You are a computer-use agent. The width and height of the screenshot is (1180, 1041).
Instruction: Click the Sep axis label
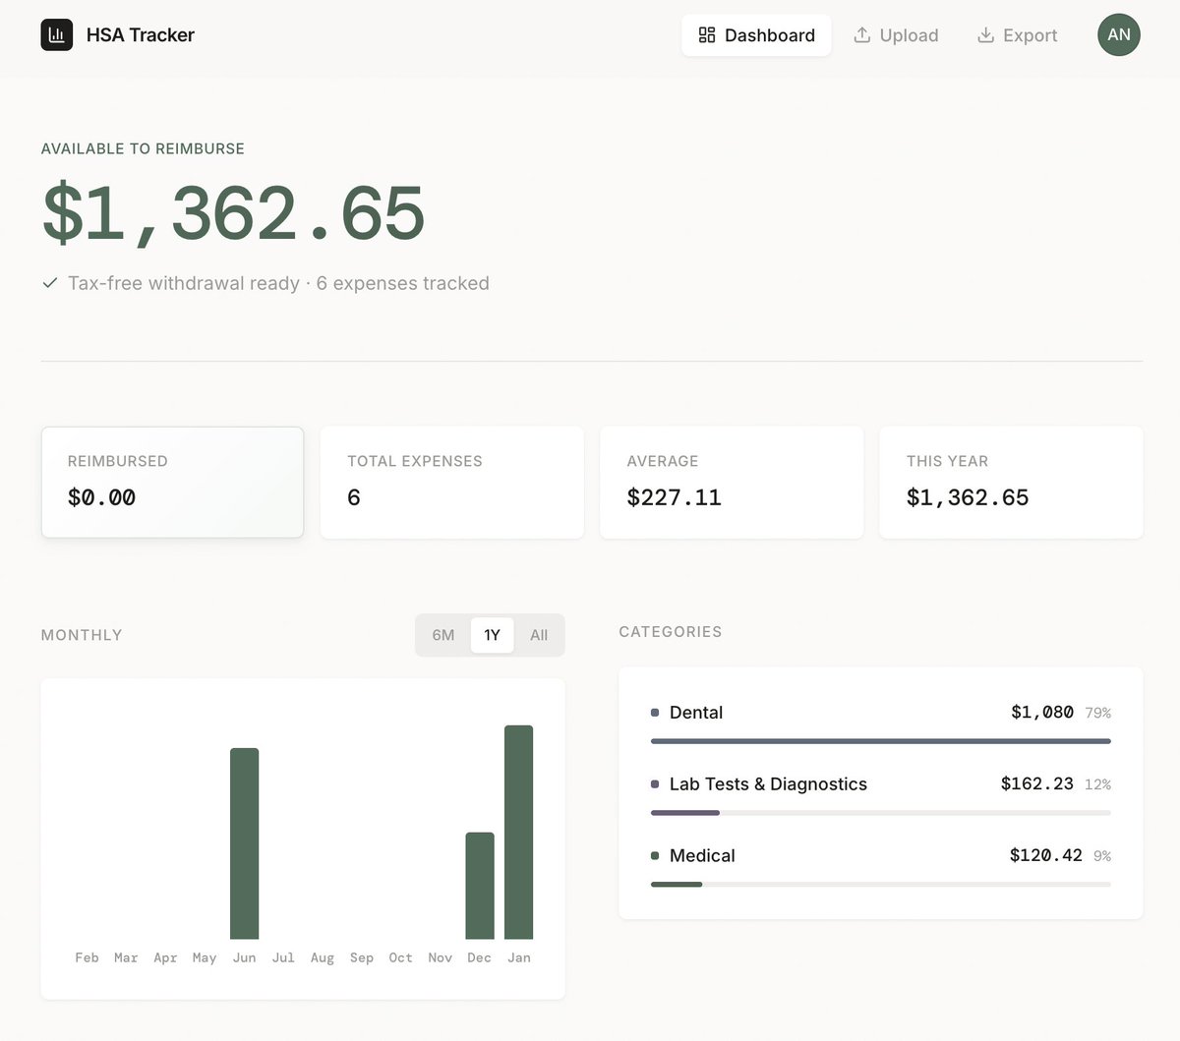[362, 957]
